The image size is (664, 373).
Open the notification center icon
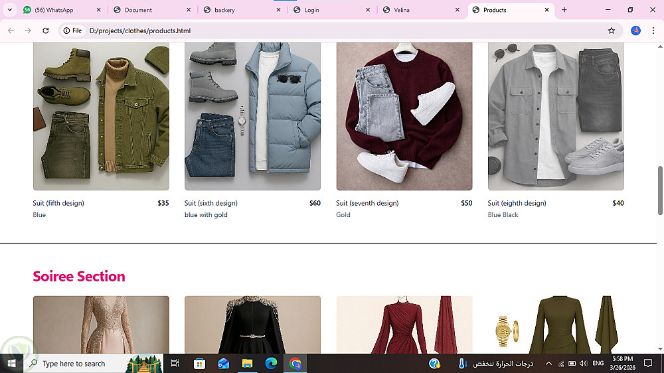click(x=648, y=363)
